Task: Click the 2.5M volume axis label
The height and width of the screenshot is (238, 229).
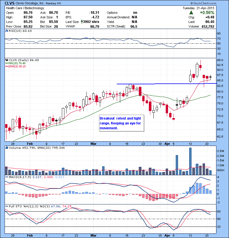Action: (220, 151)
